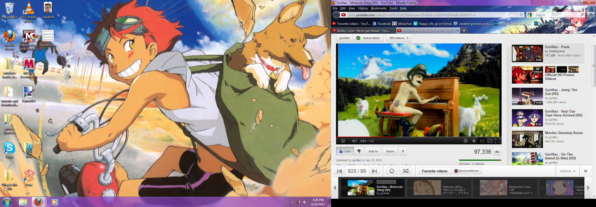Seek on the video progress bar
This screenshot has height=207, width=596.
(419, 137)
